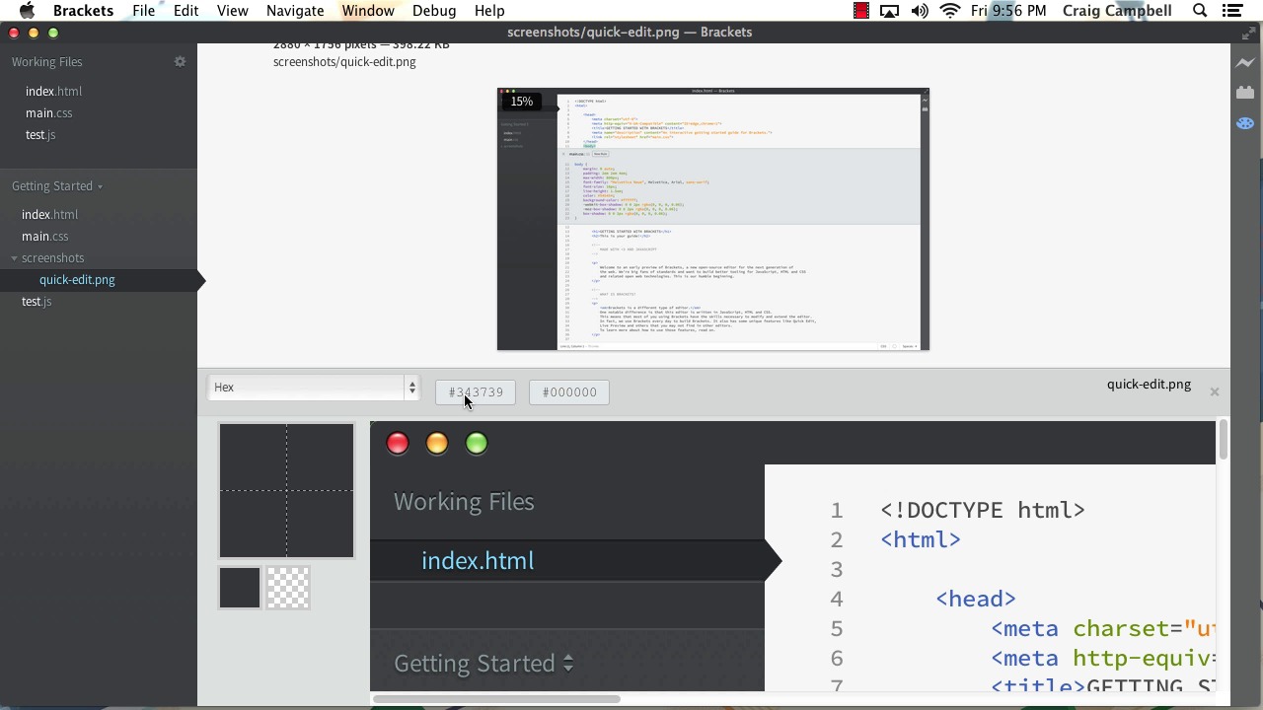
Task: Click the Wi-Fi icon in menu bar
Action: [x=949, y=11]
